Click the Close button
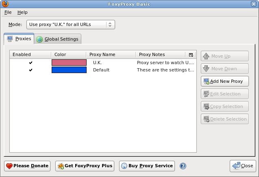The width and height of the screenshot is (259, 177). pyautogui.click(x=243, y=166)
